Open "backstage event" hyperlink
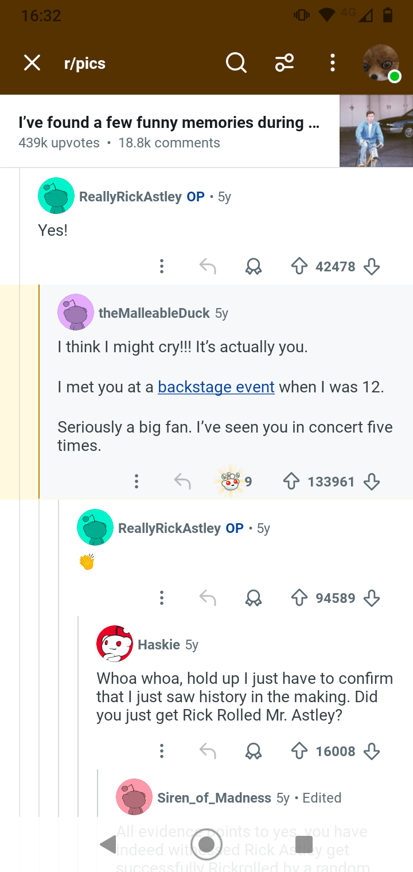This screenshot has height=872, width=413. [216, 387]
